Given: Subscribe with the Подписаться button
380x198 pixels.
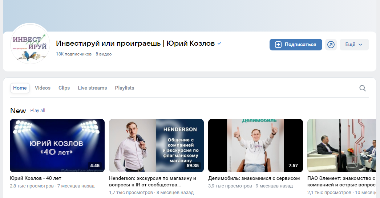Looking at the screenshot, I should (296, 45).
